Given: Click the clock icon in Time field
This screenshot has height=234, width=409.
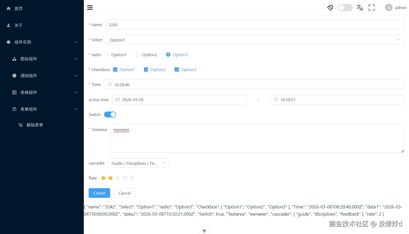Looking at the screenshot, I should tap(110, 85).
